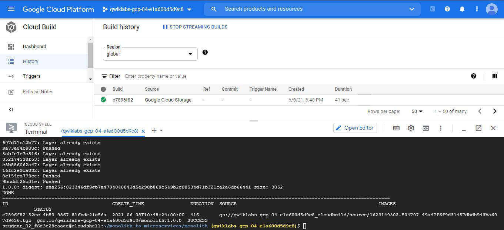Open the top bar help menu
Screen dimensions: 504x230
click(447, 9)
